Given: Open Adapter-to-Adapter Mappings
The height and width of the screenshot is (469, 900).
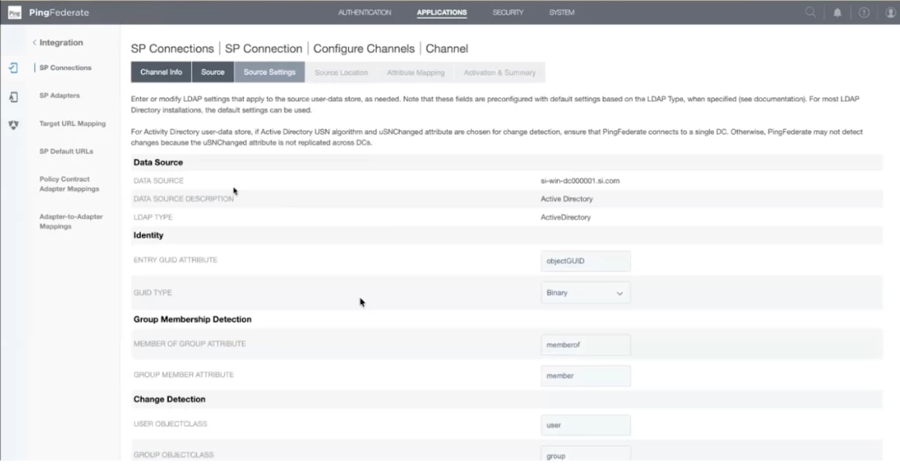Looking at the screenshot, I should (71, 221).
